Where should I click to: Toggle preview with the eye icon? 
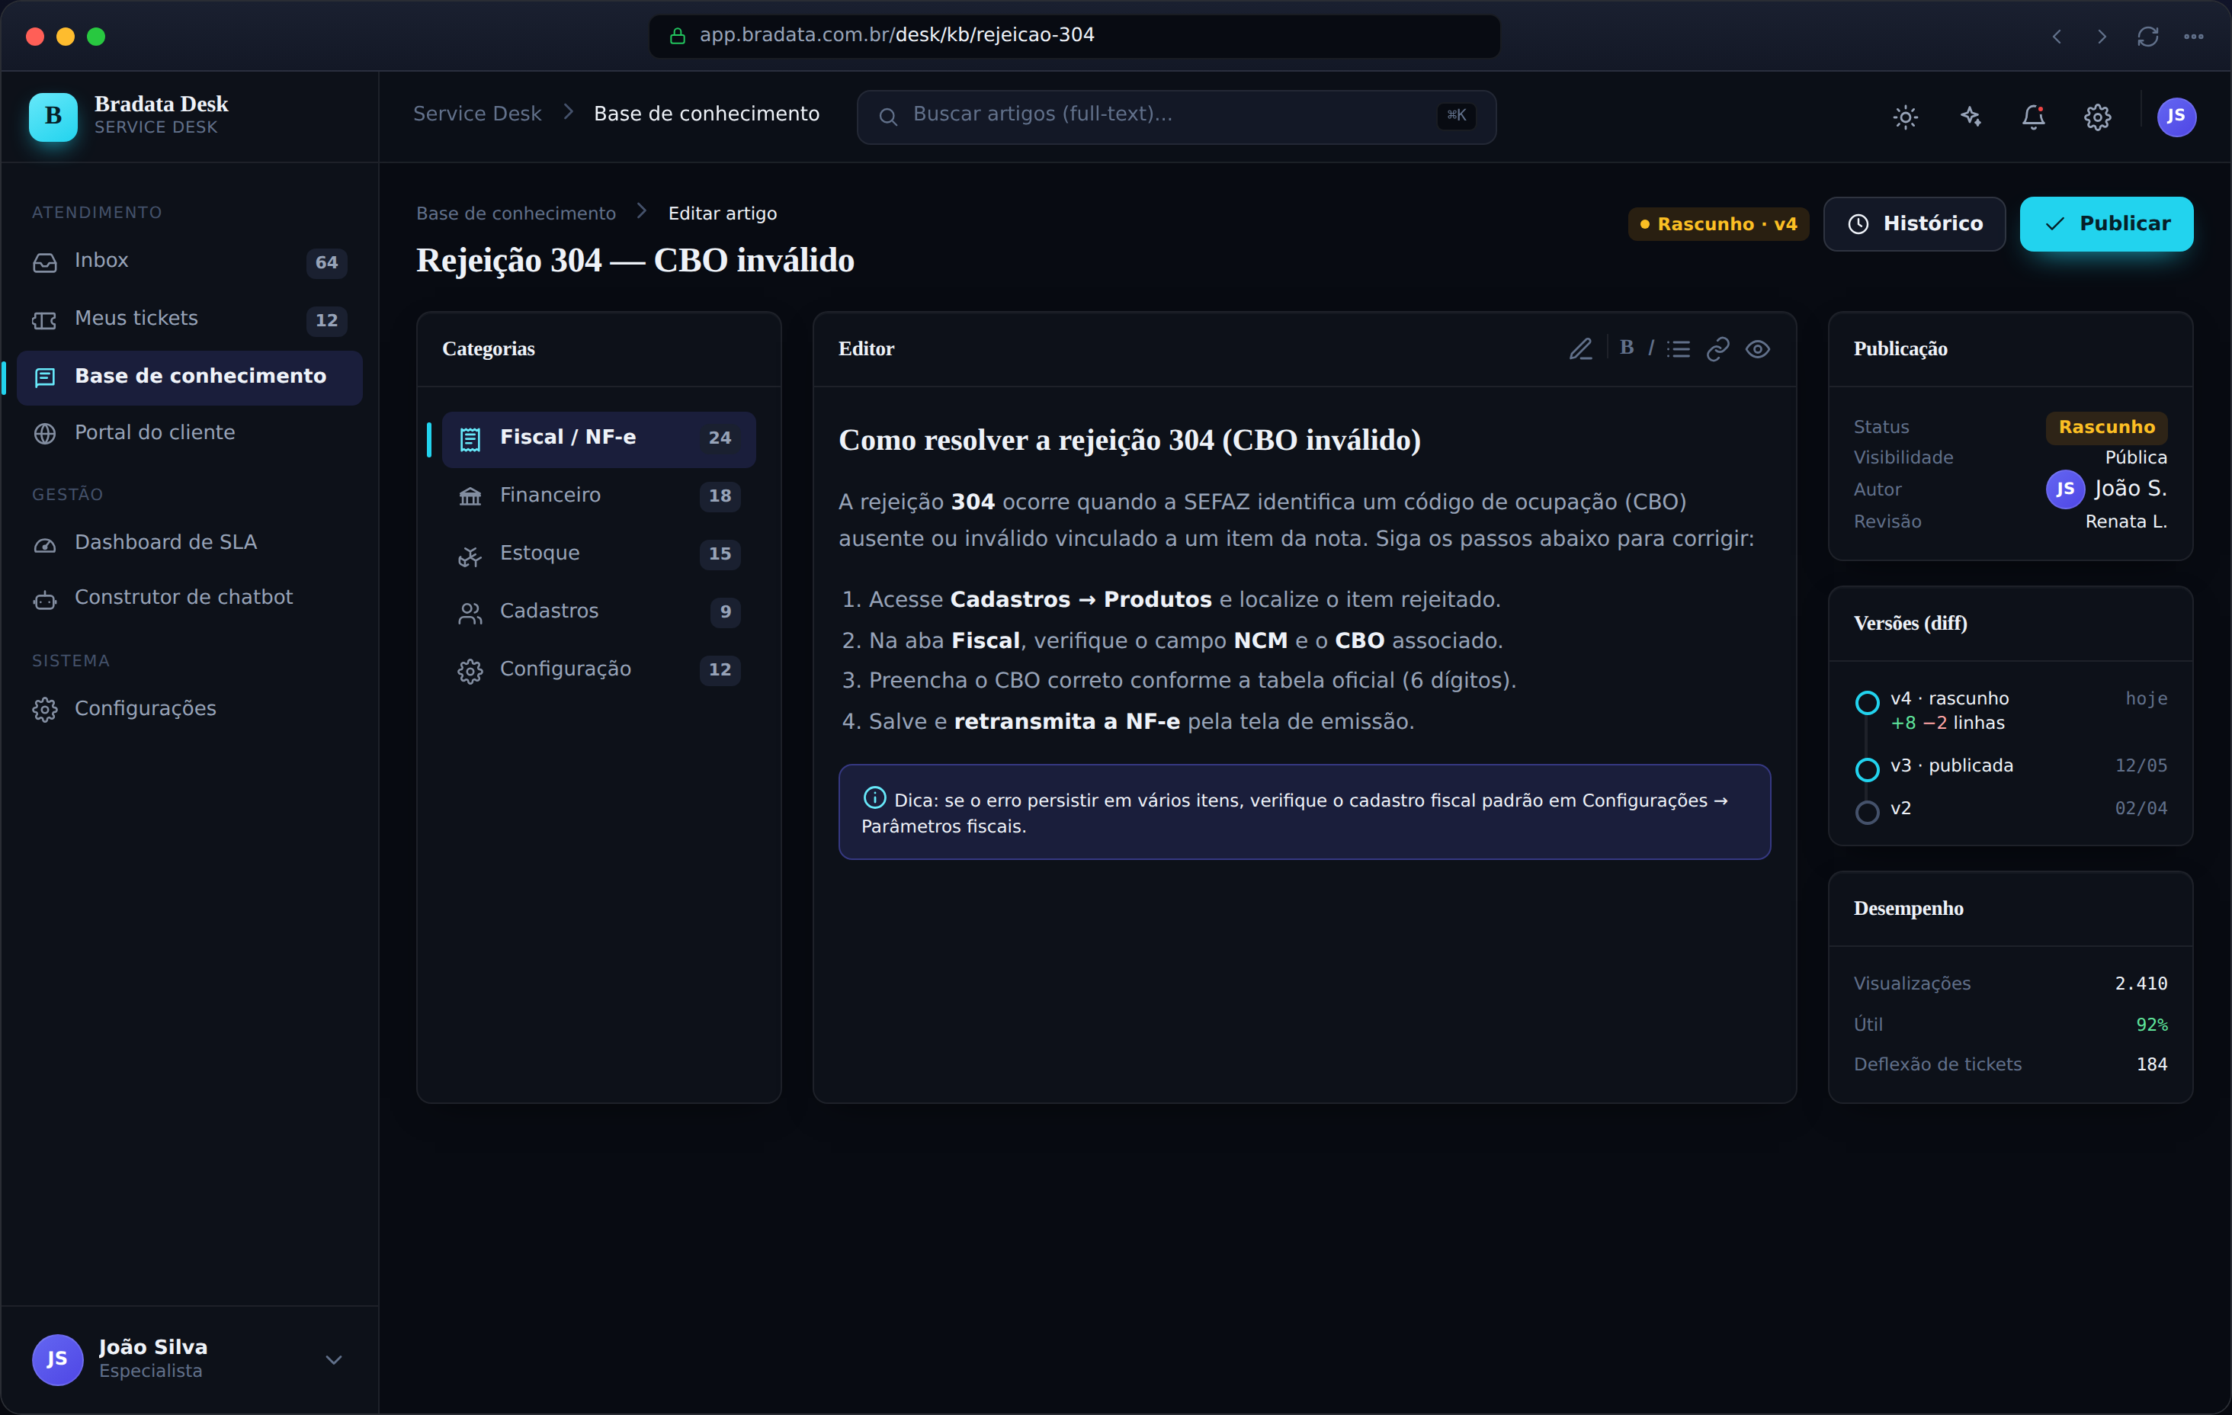(1757, 348)
